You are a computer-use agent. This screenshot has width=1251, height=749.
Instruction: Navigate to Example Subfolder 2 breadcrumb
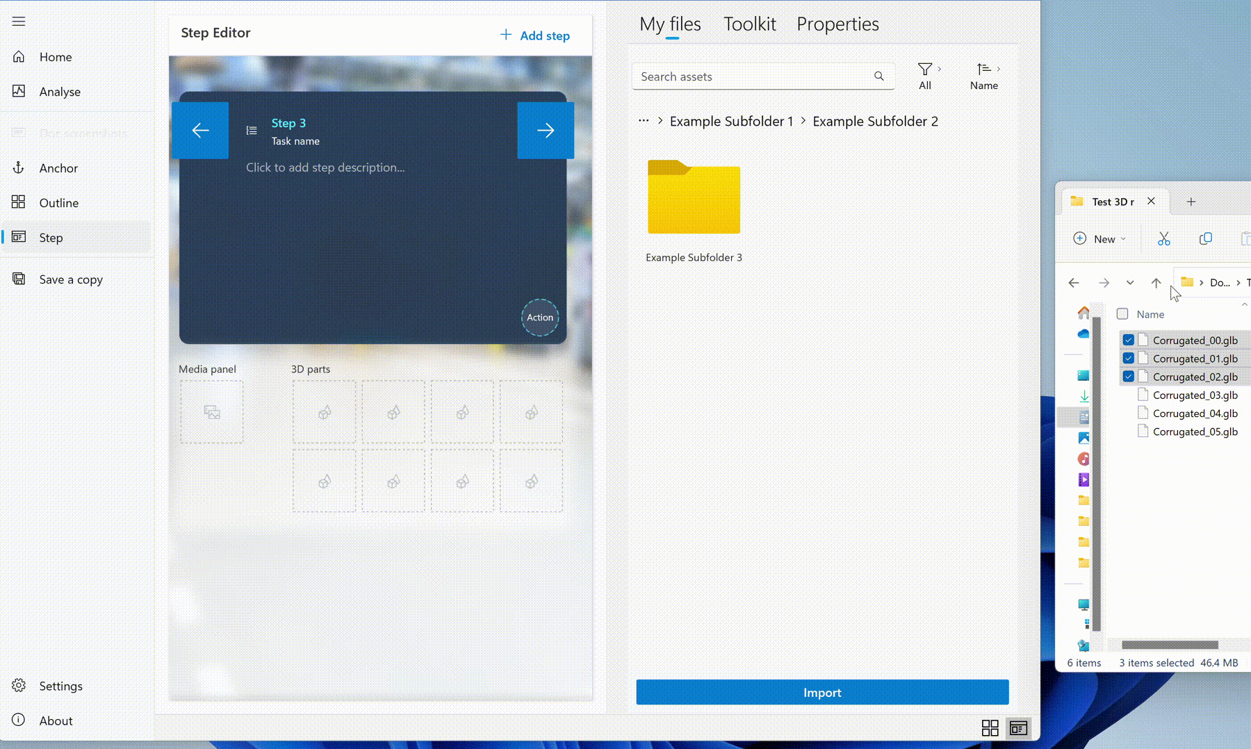[875, 121]
